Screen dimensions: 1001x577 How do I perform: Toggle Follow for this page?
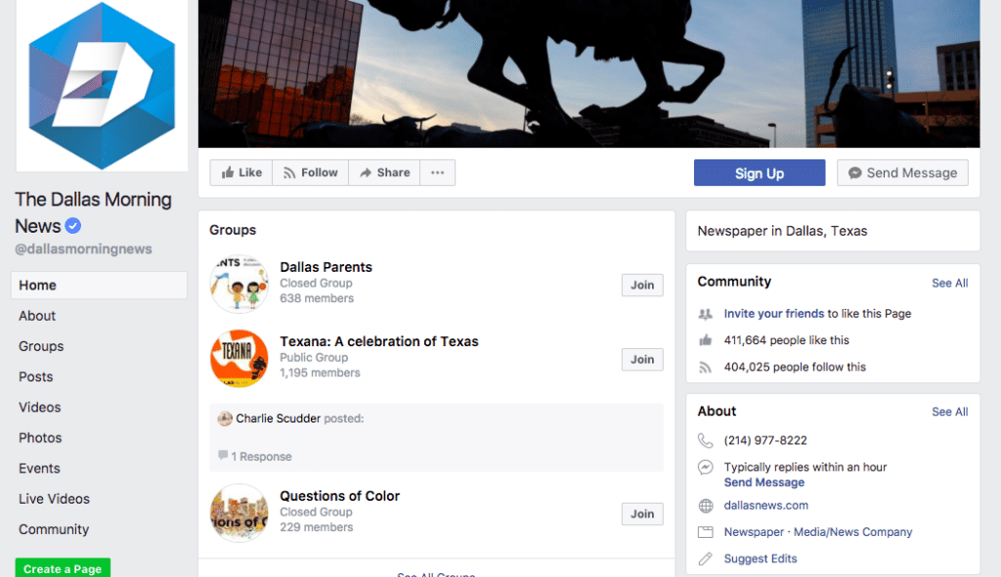[x=310, y=172]
